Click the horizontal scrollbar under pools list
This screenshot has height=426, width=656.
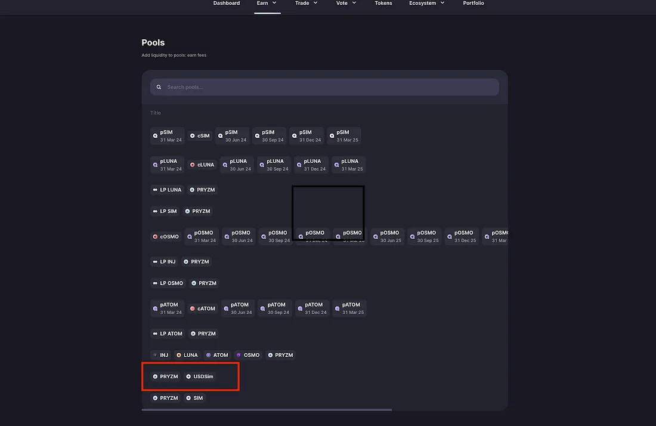point(267,410)
